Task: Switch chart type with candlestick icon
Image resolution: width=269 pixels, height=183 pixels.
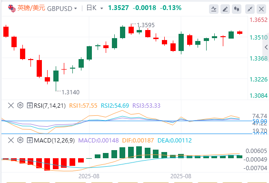Action: click(237, 9)
